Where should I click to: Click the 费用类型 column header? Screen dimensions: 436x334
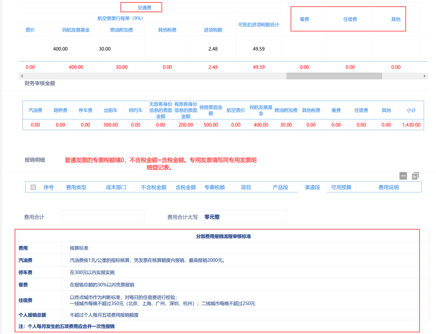click(x=76, y=187)
